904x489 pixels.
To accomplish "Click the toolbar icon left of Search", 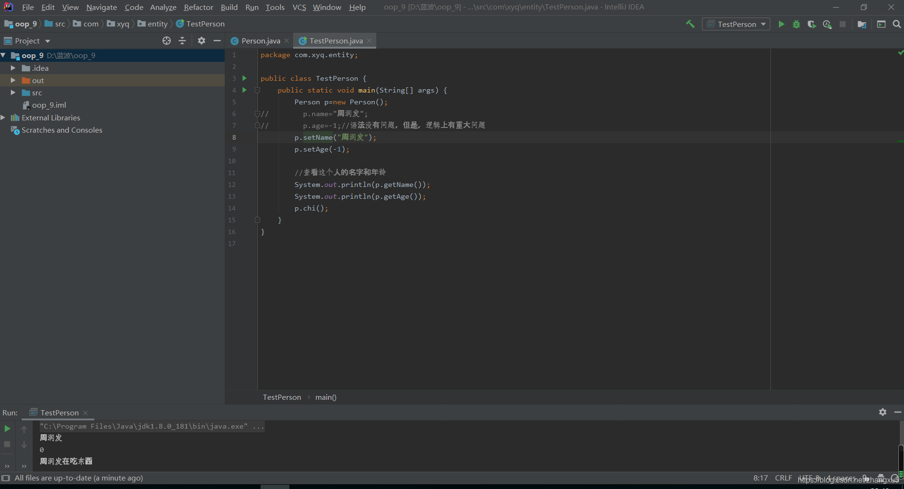I will click(x=881, y=24).
